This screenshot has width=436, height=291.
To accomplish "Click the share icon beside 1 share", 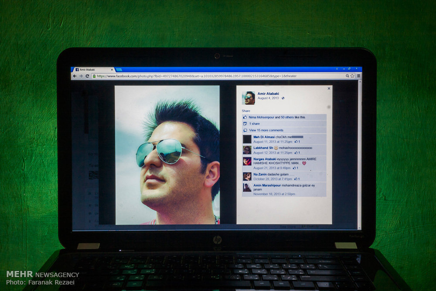I will [245, 124].
